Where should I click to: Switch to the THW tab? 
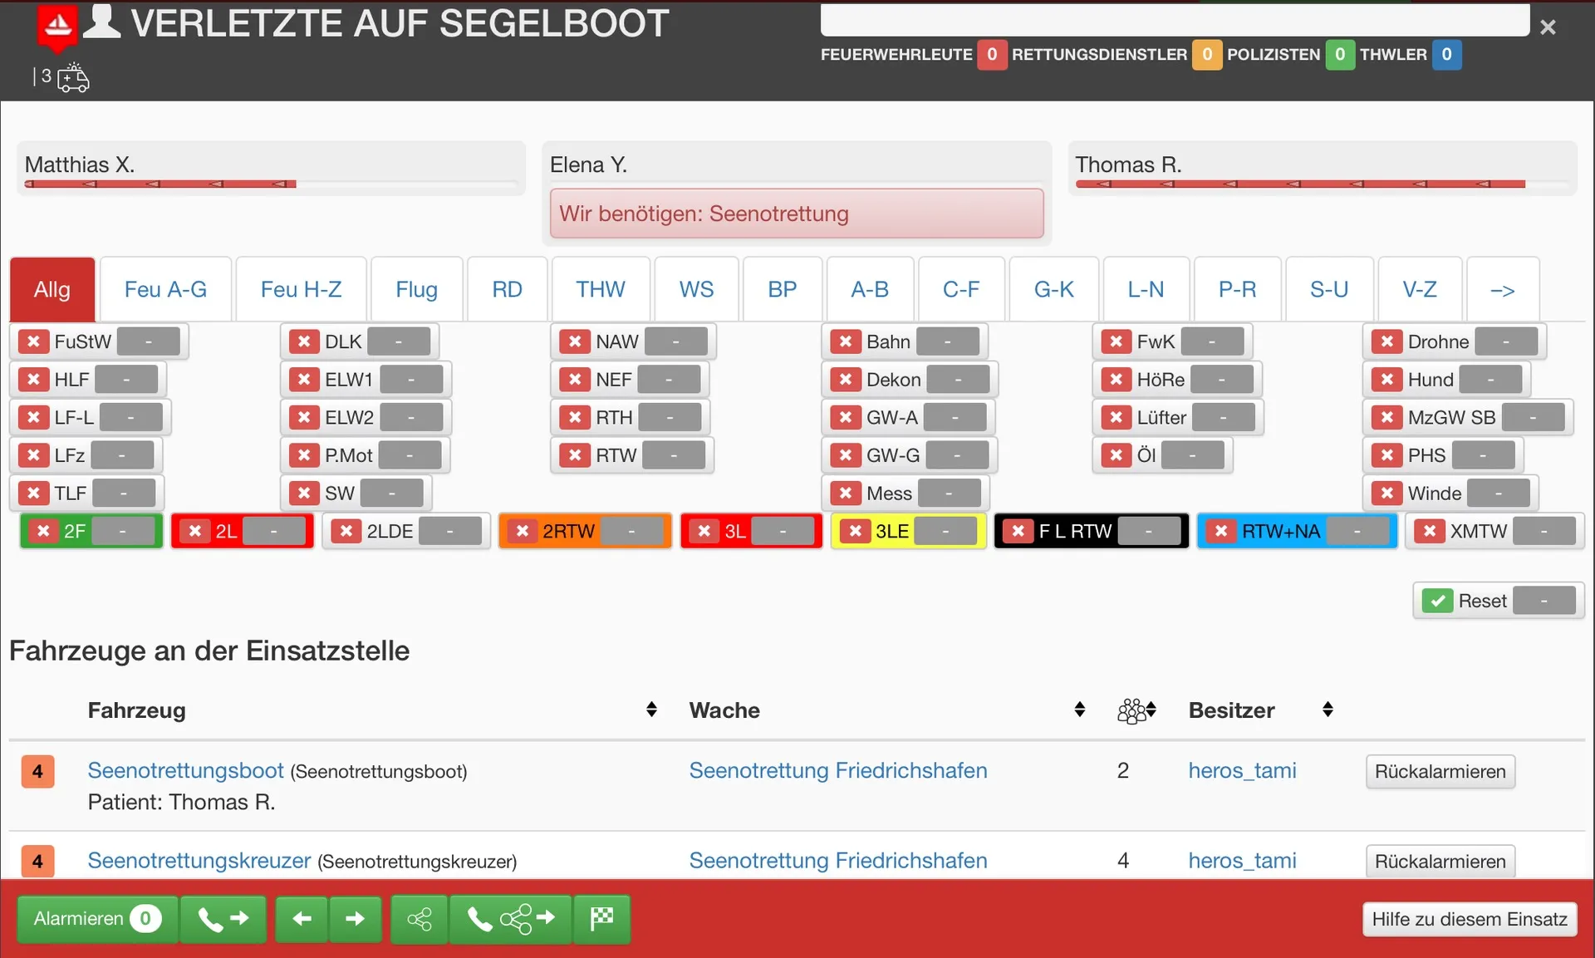600,289
